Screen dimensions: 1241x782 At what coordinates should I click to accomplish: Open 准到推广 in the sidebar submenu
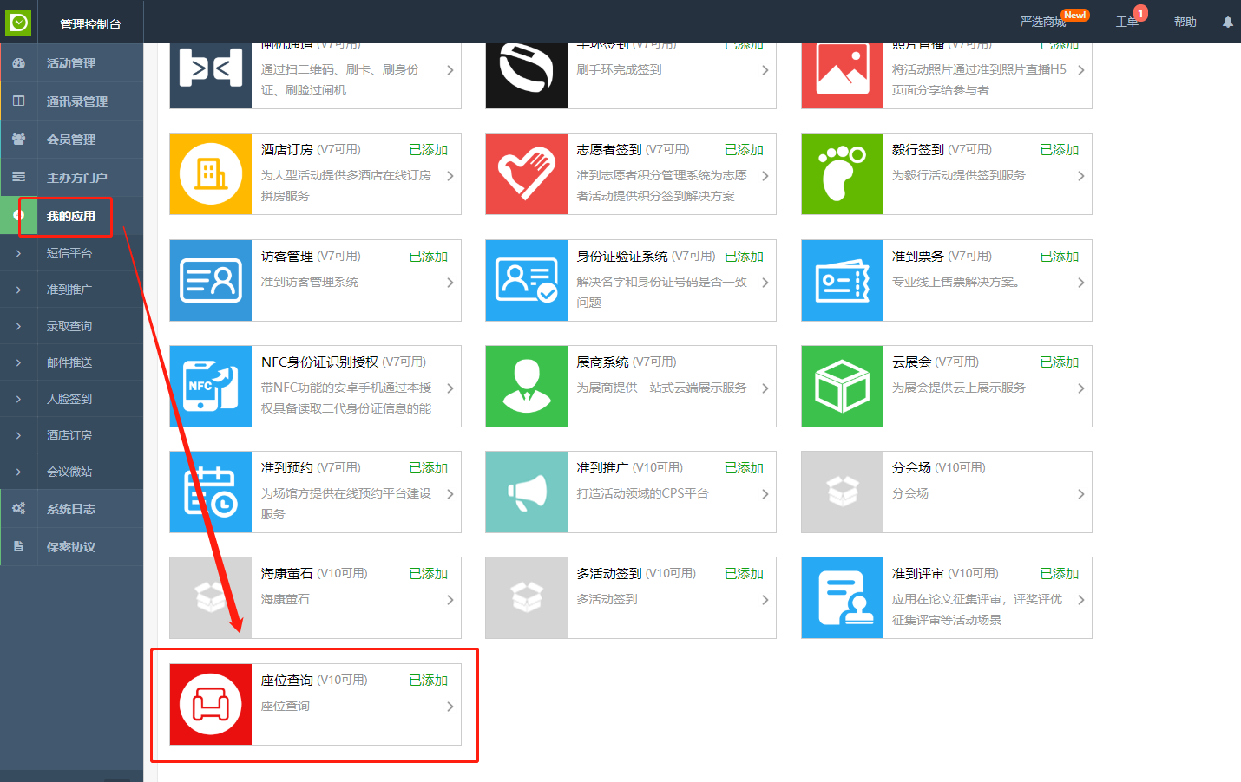pos(71,290)
